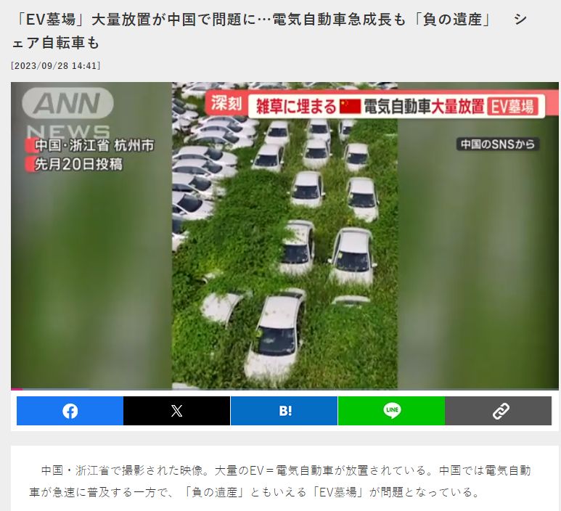The image size is (561, 511).
Task: Share the article via LINE
Action: coord(391,411)
